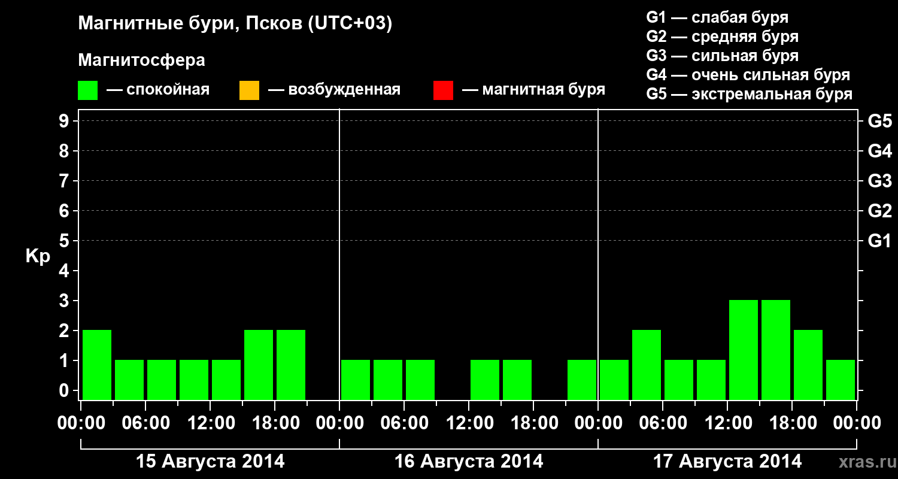
Task: Click the Kp axis value 7
Action: point(65,181)
